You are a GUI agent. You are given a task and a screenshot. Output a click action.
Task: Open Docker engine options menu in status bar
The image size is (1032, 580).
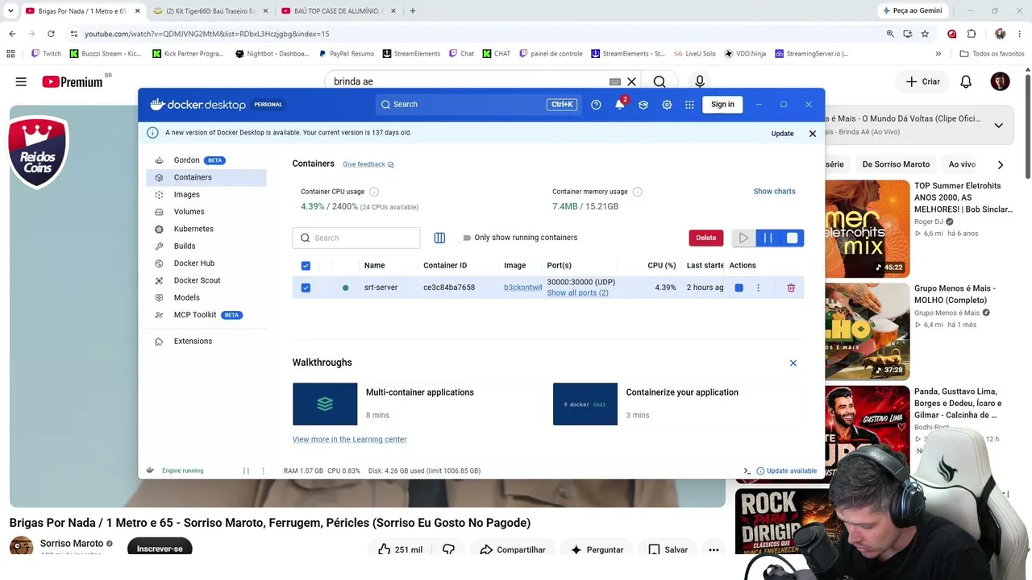click(263, 471)
